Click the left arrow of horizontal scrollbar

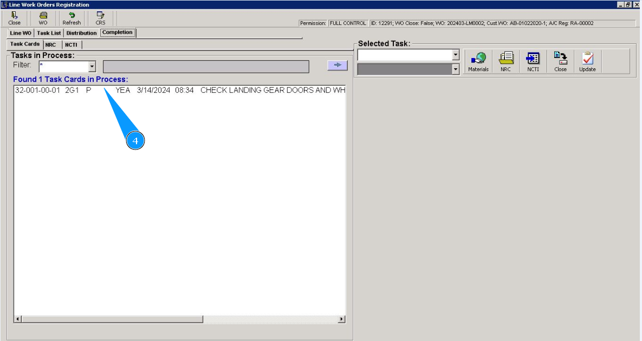[x=17, y=319]
